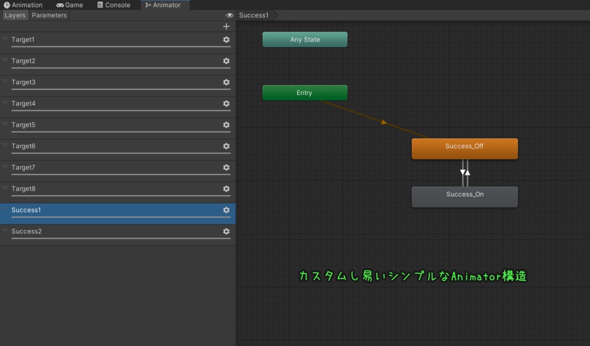Grab the Success2 layer drag handle
The height and width of the screenshot is (346, 590).
[x=5, y=230]
